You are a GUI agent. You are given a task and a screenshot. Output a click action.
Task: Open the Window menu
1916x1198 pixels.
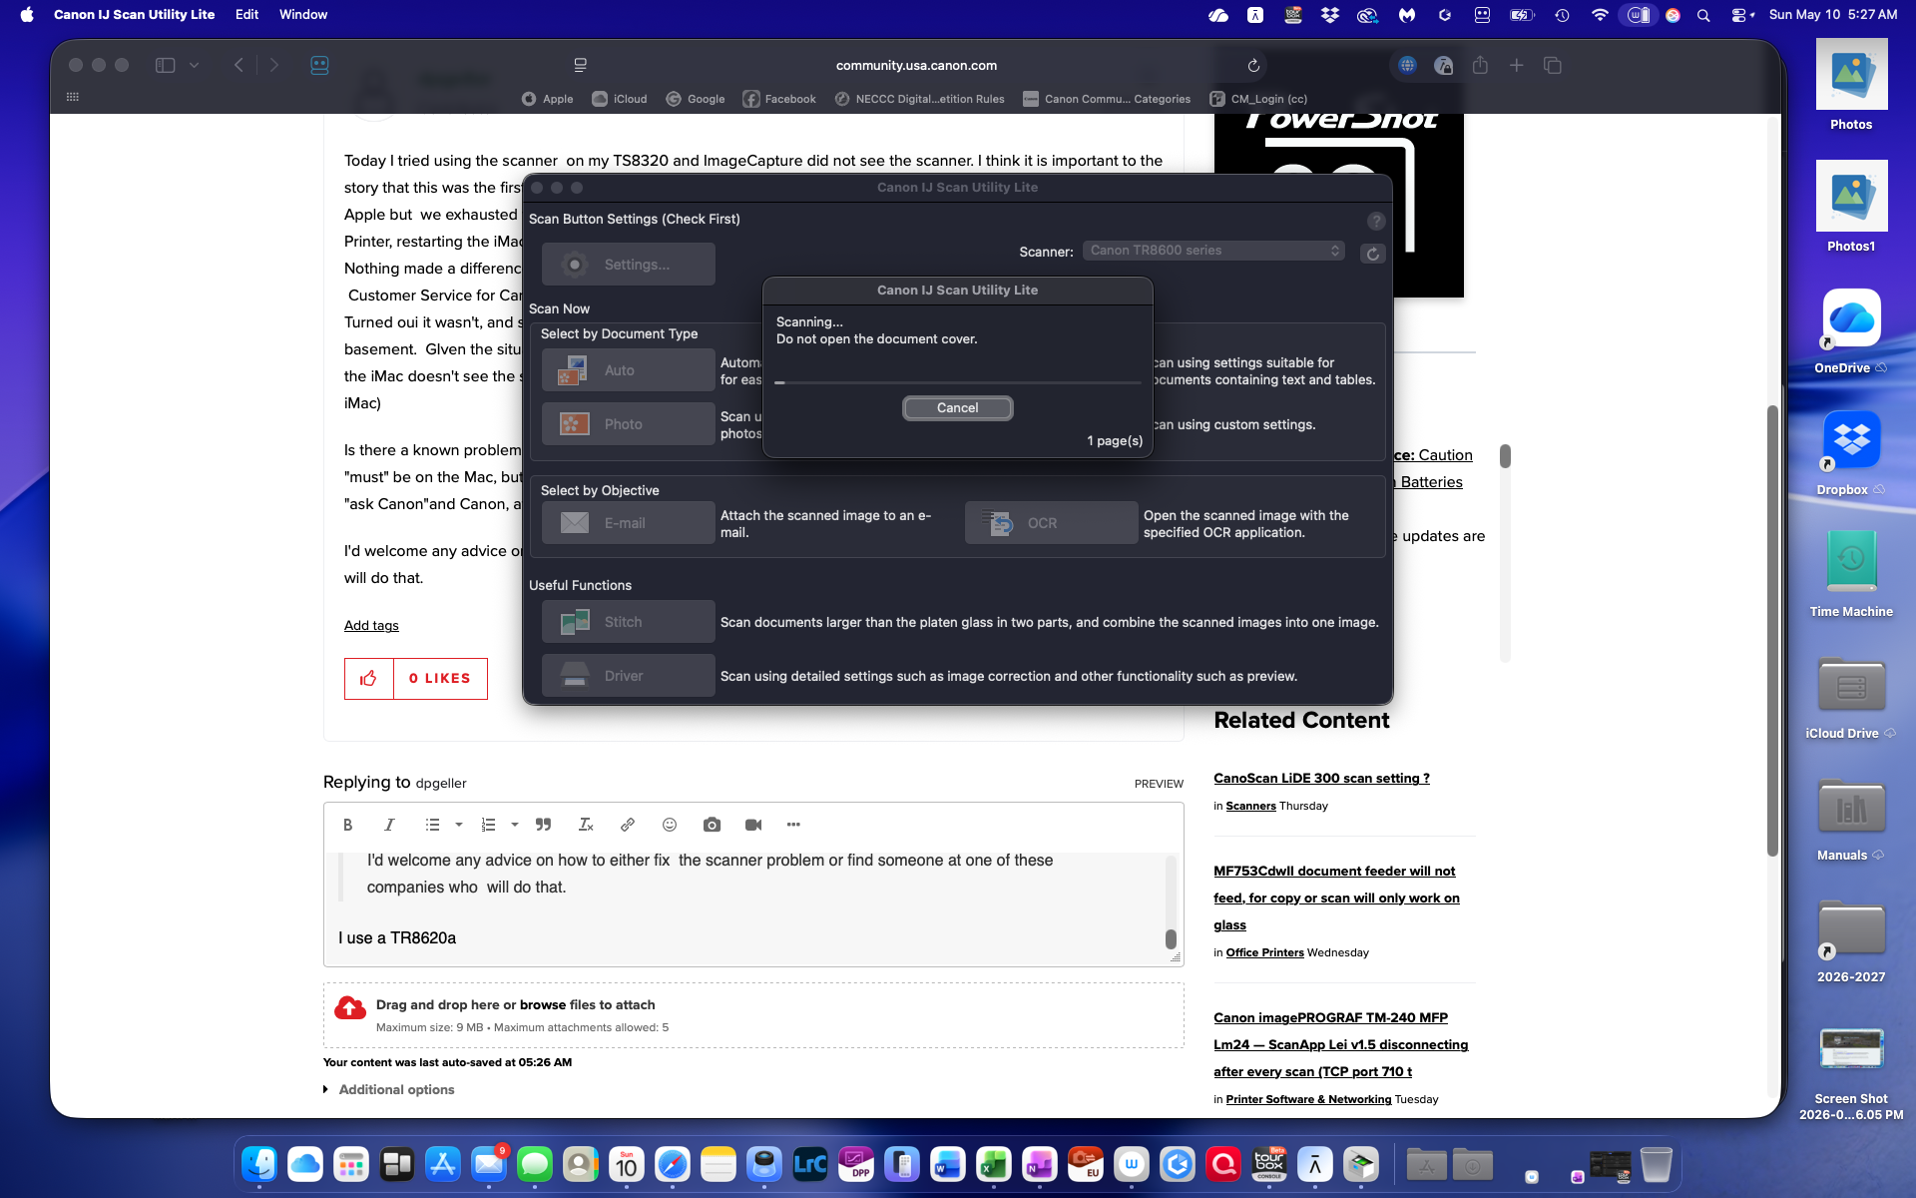[x=303, y=14]
